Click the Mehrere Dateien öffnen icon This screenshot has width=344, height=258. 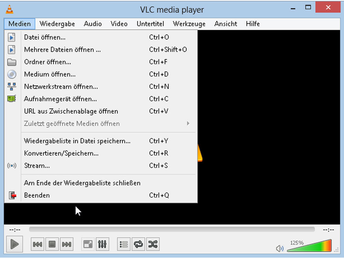point(12,49)
